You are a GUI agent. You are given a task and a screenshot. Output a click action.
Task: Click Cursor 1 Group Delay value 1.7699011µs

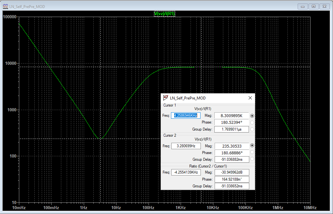tap(232, 129)
